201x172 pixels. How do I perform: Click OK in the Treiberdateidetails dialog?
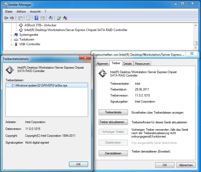click(78, 164)
